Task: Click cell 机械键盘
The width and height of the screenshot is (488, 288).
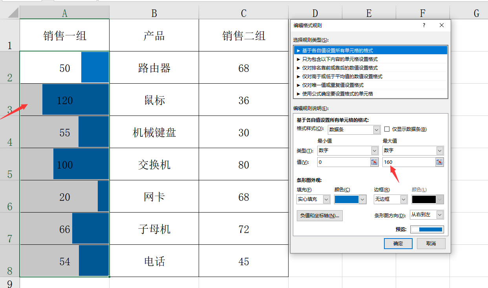Action: (x=154, y=132)
